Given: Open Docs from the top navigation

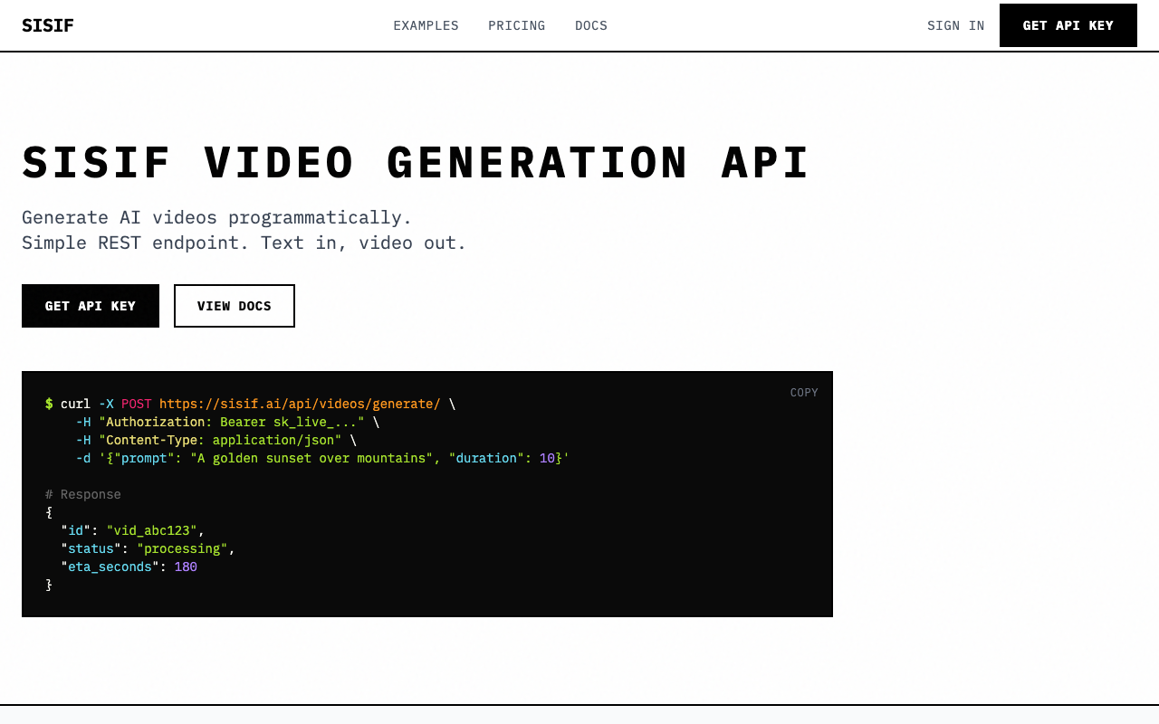Looking at the screenshot, I should click(x=590, y=25).
